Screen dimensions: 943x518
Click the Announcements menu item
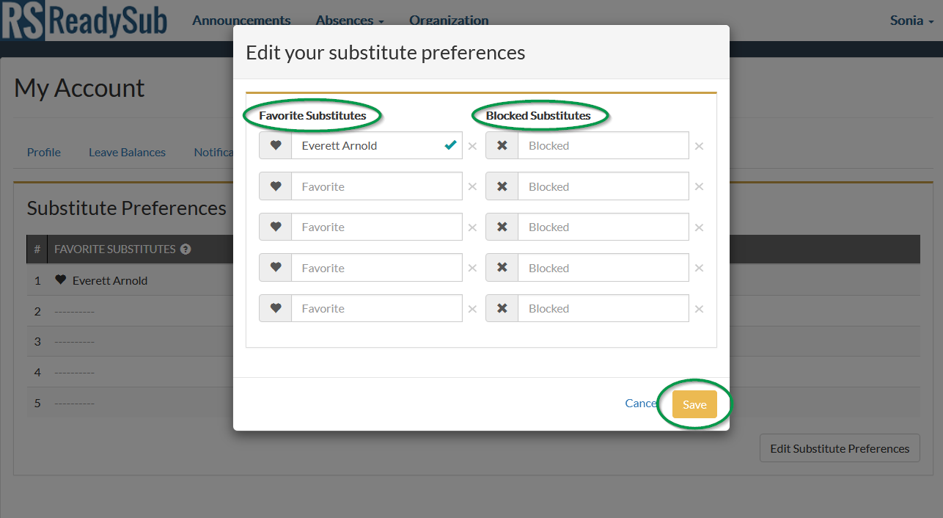tap(241, 21)
